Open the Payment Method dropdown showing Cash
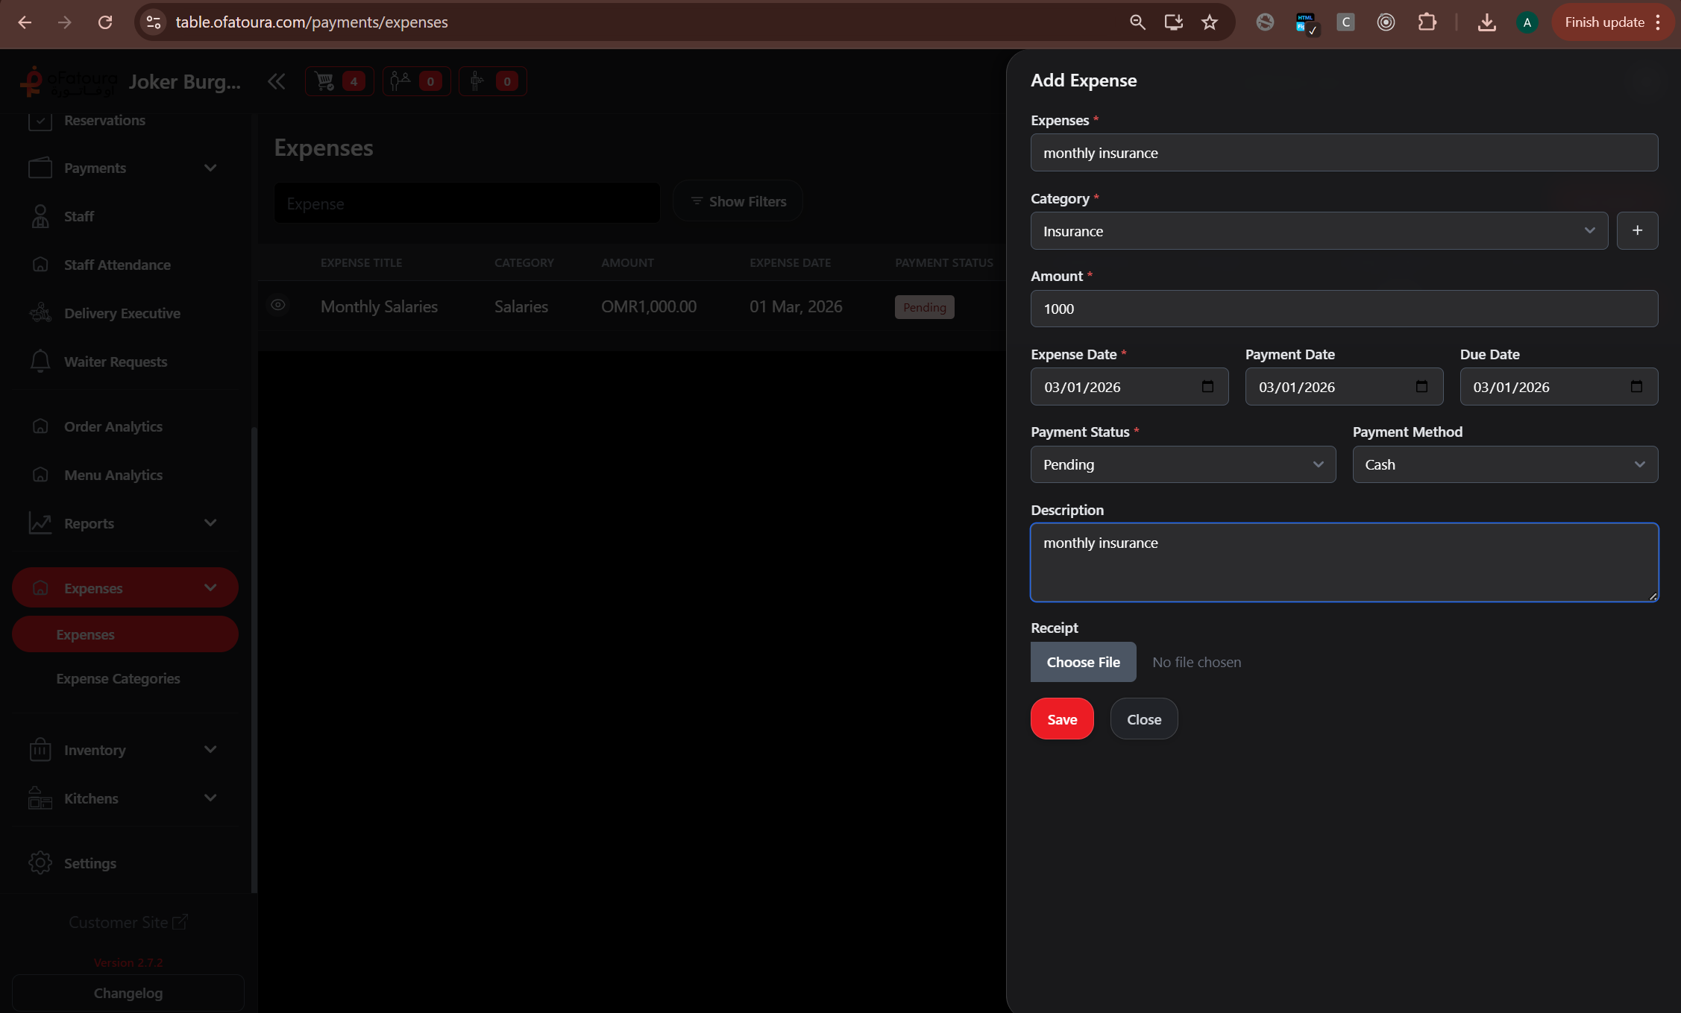The image size is (1681, 1013). [1504, 464]
